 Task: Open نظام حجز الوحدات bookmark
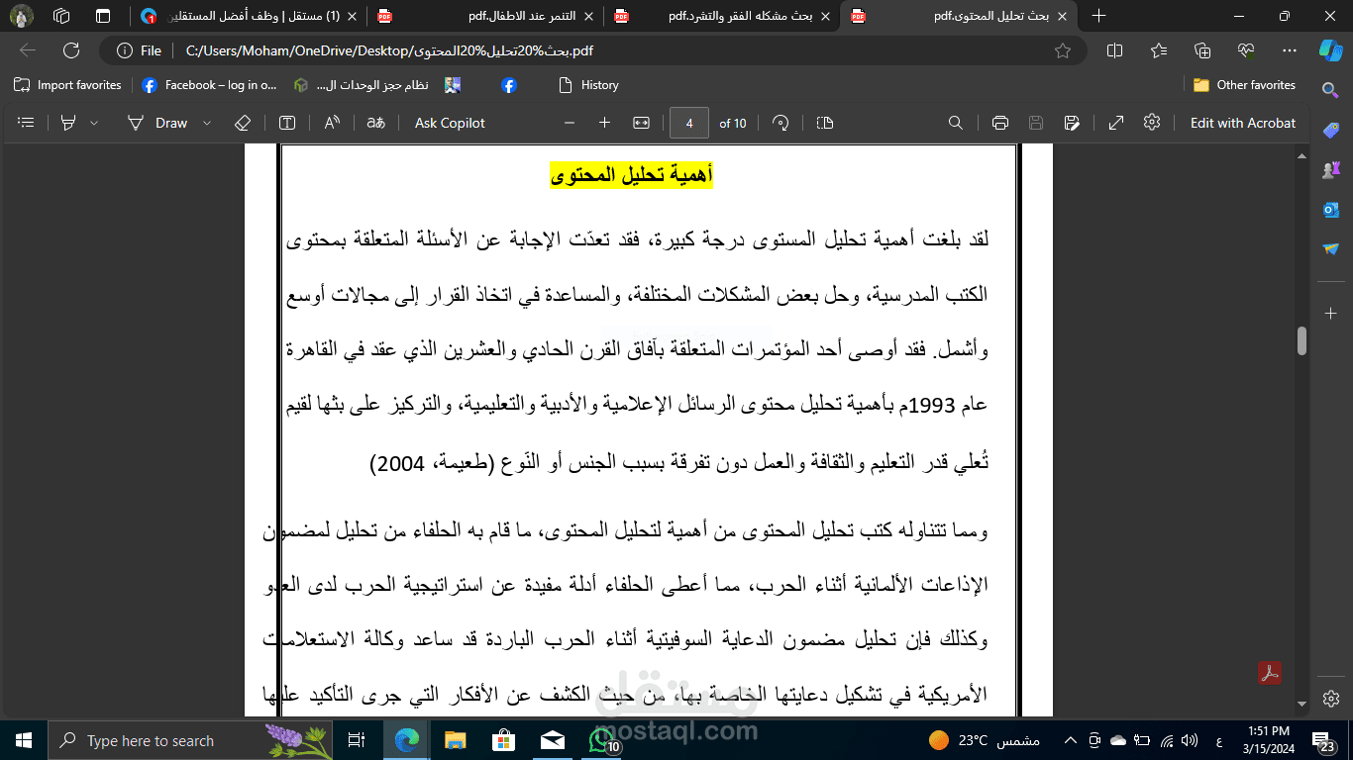point(362,85)
